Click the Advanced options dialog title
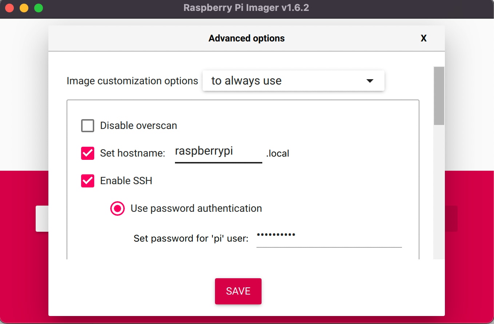Screen dimensions: 494x324 point(246,38)
